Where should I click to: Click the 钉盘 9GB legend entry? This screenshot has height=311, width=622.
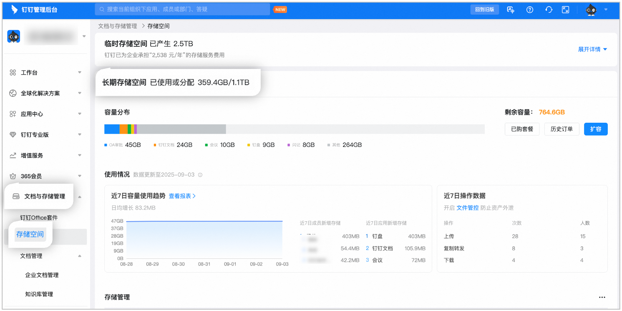click(261, 145)
